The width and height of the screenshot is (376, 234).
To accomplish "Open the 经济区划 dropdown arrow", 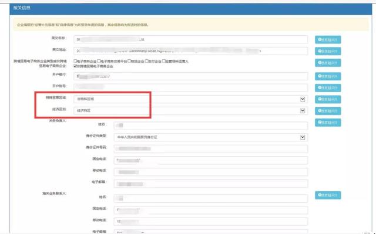I will point(303,110).
